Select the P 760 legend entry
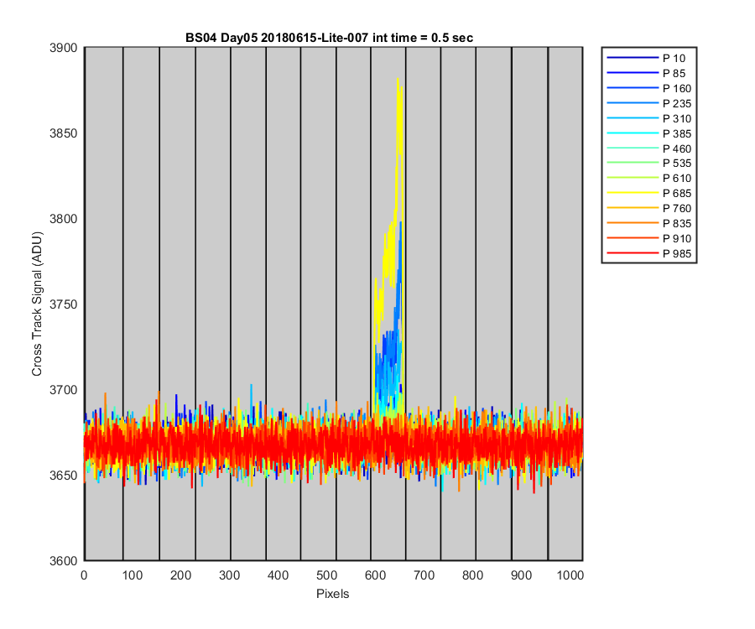Image resolution: width=755 pixels, height=629 pixels. pyautogui.click(x=649, y=208)
